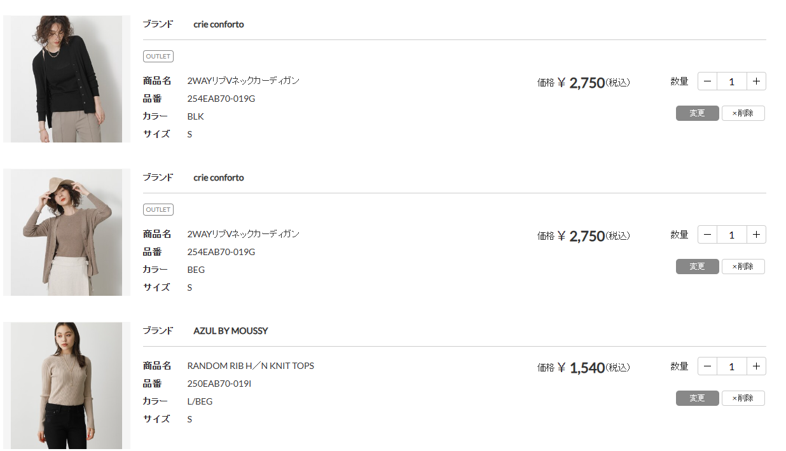This screenshot has width=786, height=451.
Task: Click 変更 for AZUL BY MOUSSY item
Action: pyautogui.click(x=697, y=398)
